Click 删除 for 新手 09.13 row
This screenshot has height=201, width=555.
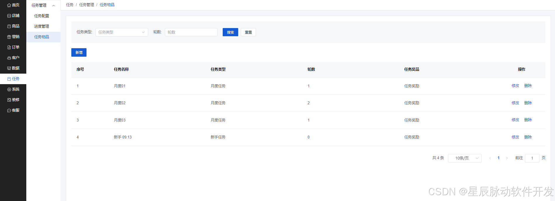[528, 137]
